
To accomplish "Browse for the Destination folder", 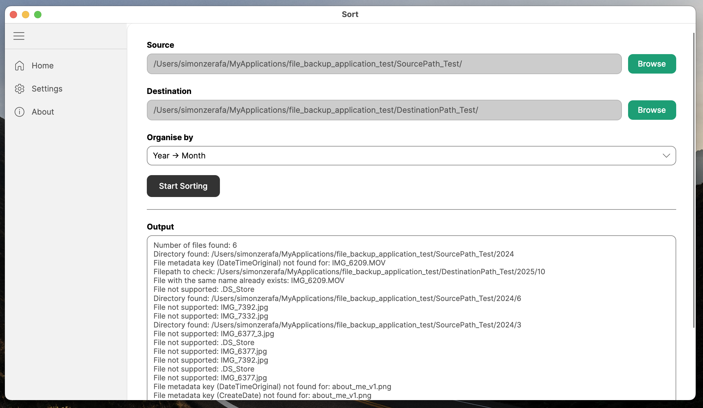I will (x=652, y=110).
